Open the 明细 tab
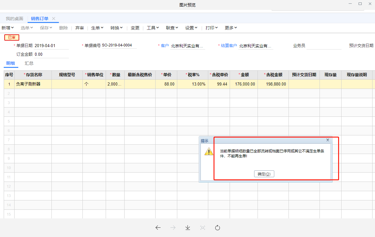Screen dimensions: 375x237 point(11,63)
